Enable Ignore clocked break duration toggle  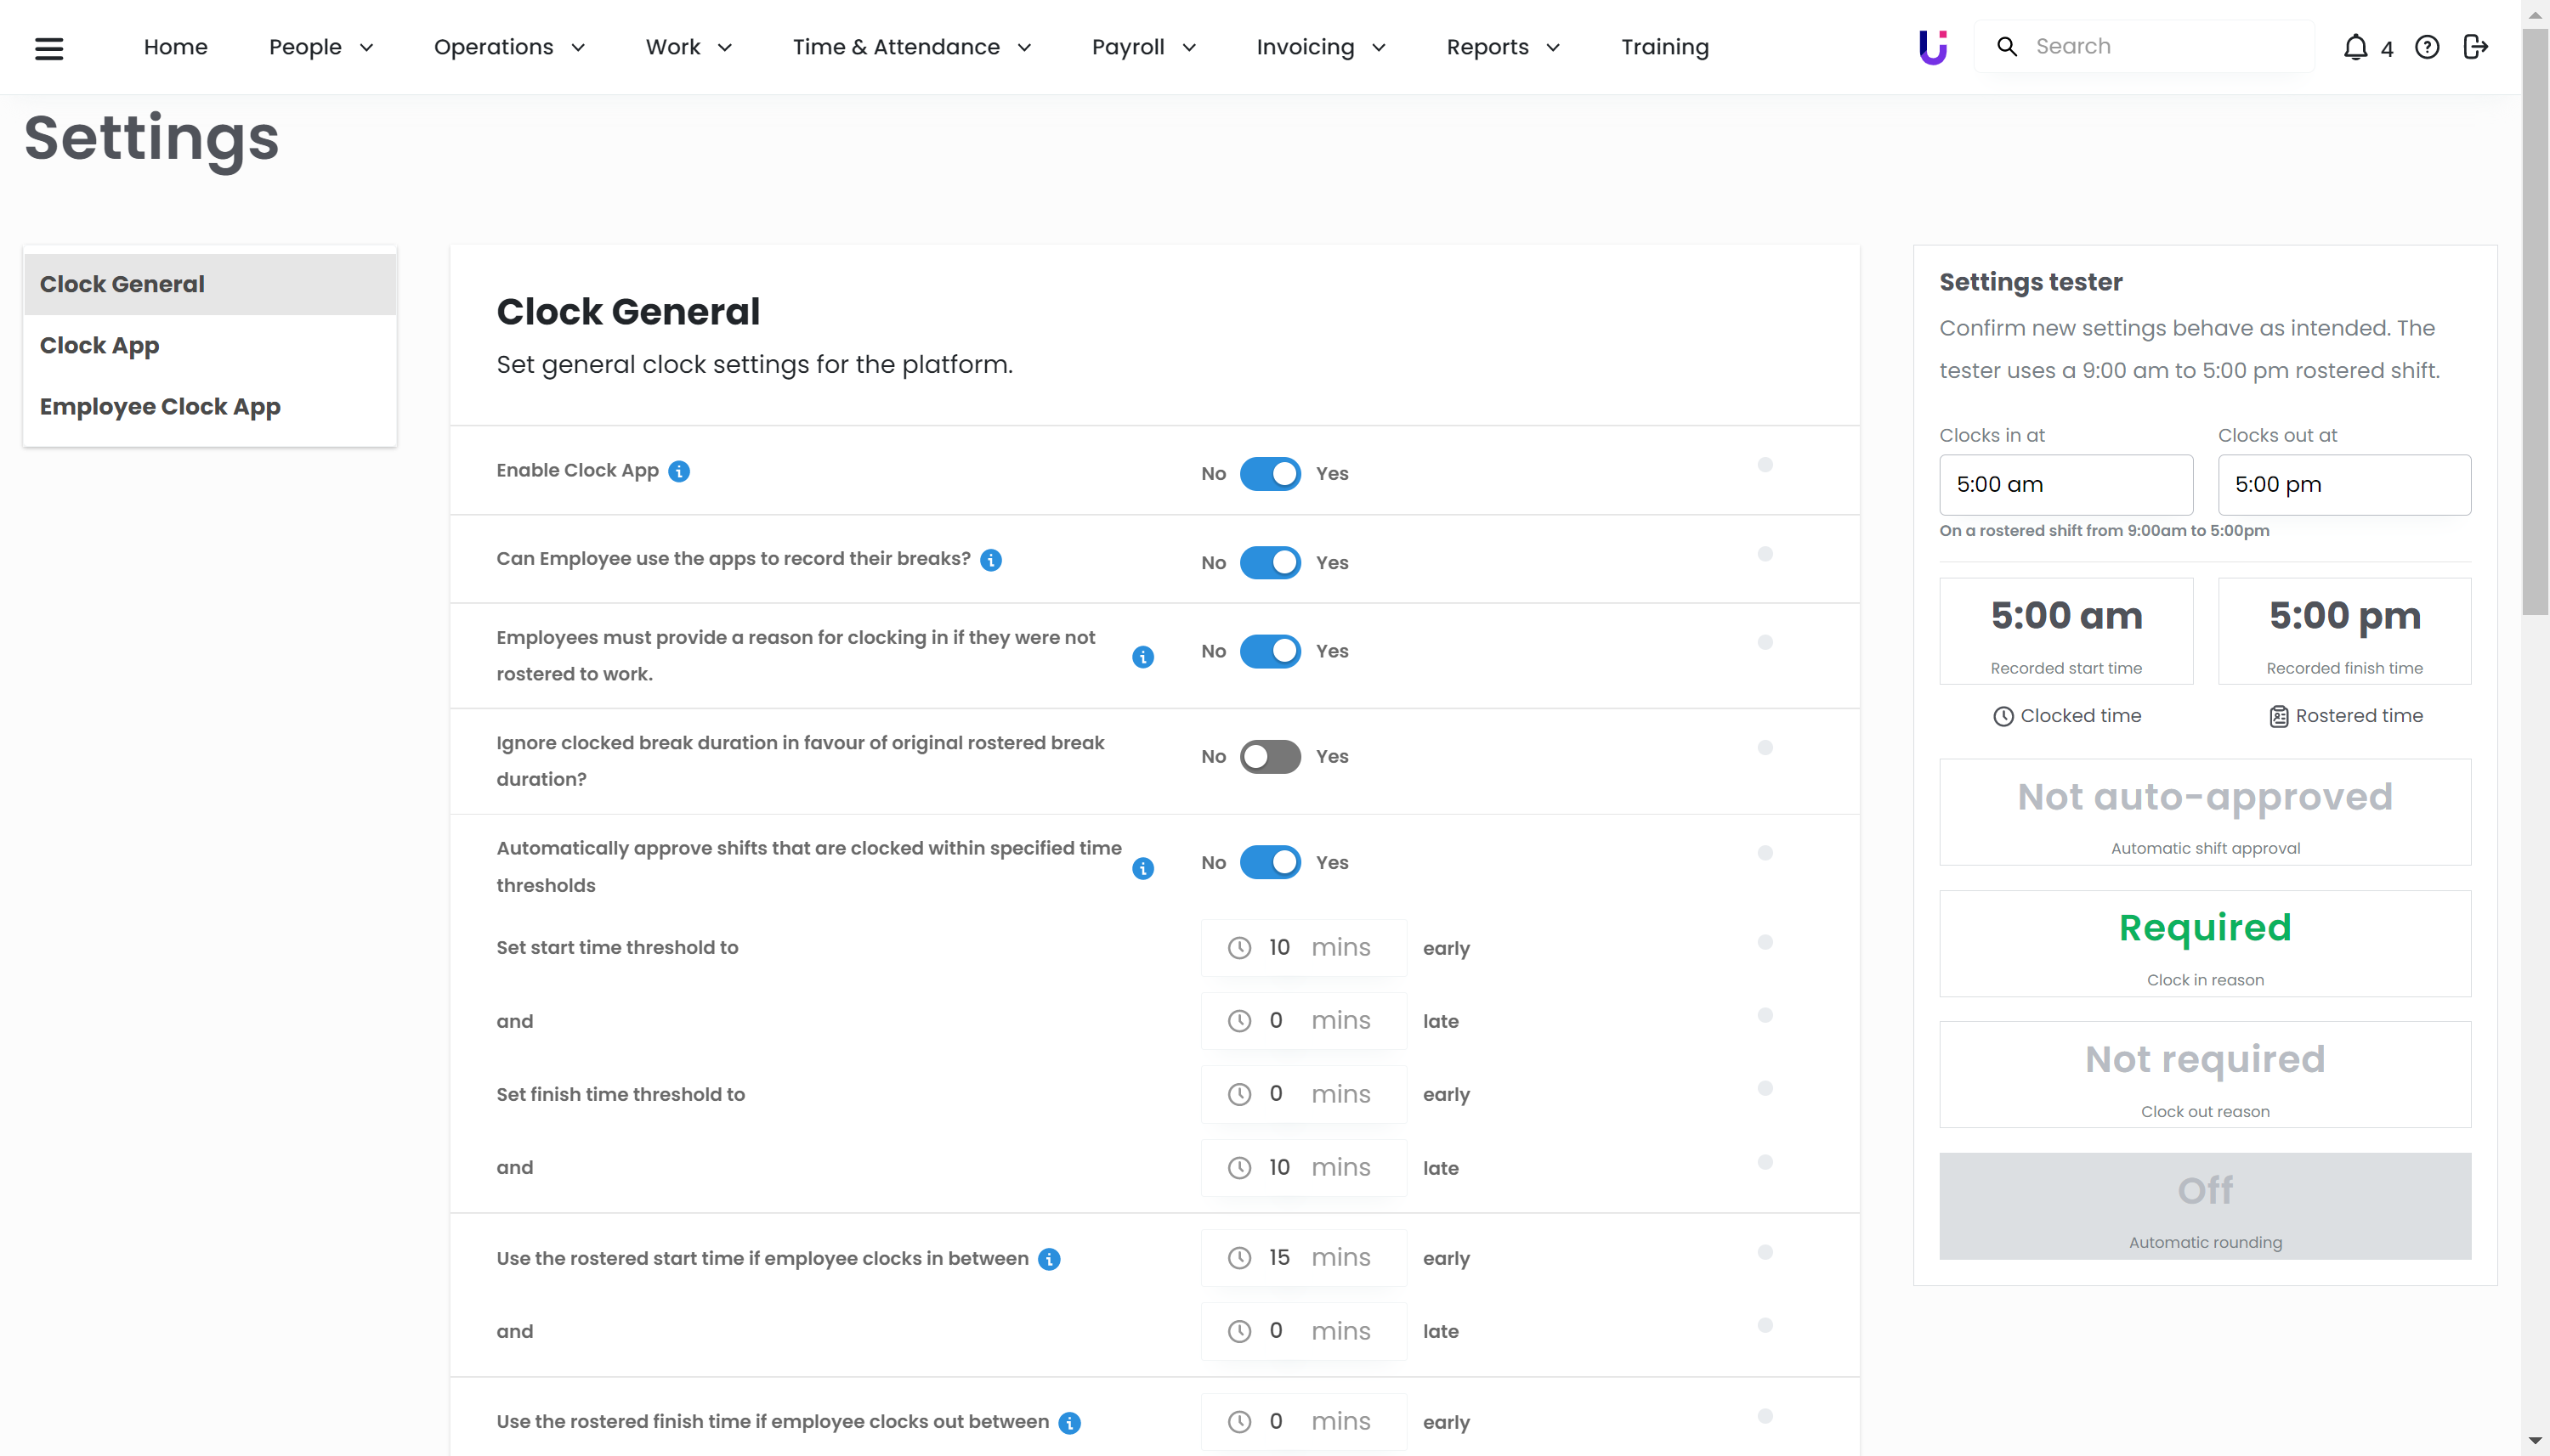(x=1270, y=756)
